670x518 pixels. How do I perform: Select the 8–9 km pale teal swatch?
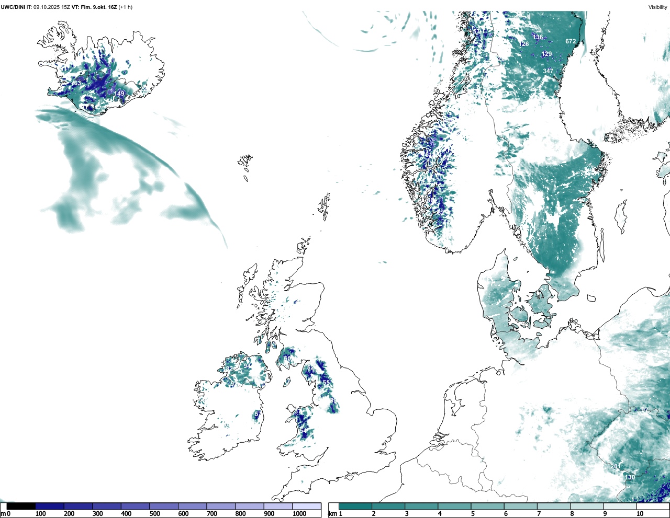click(586, 506)
